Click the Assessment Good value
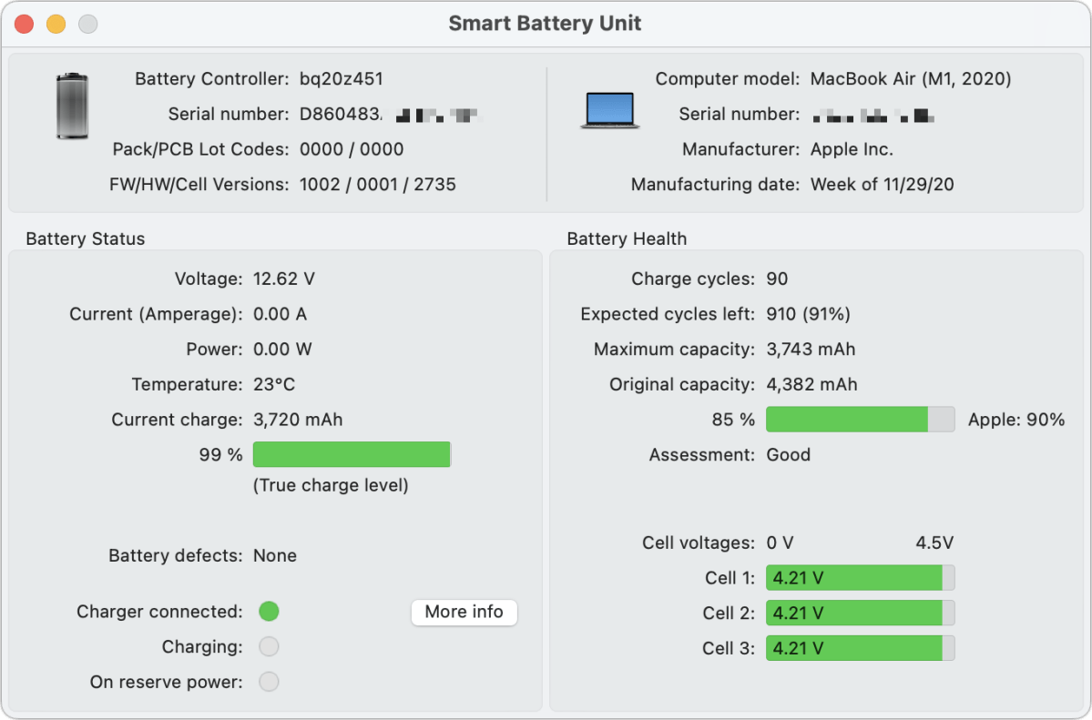The height and width of the screenshot is (720, 1092). [789, 455]
